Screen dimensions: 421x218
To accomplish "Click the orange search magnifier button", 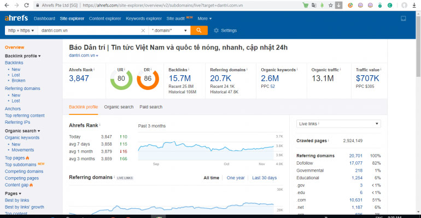I will tap(199, 31).
